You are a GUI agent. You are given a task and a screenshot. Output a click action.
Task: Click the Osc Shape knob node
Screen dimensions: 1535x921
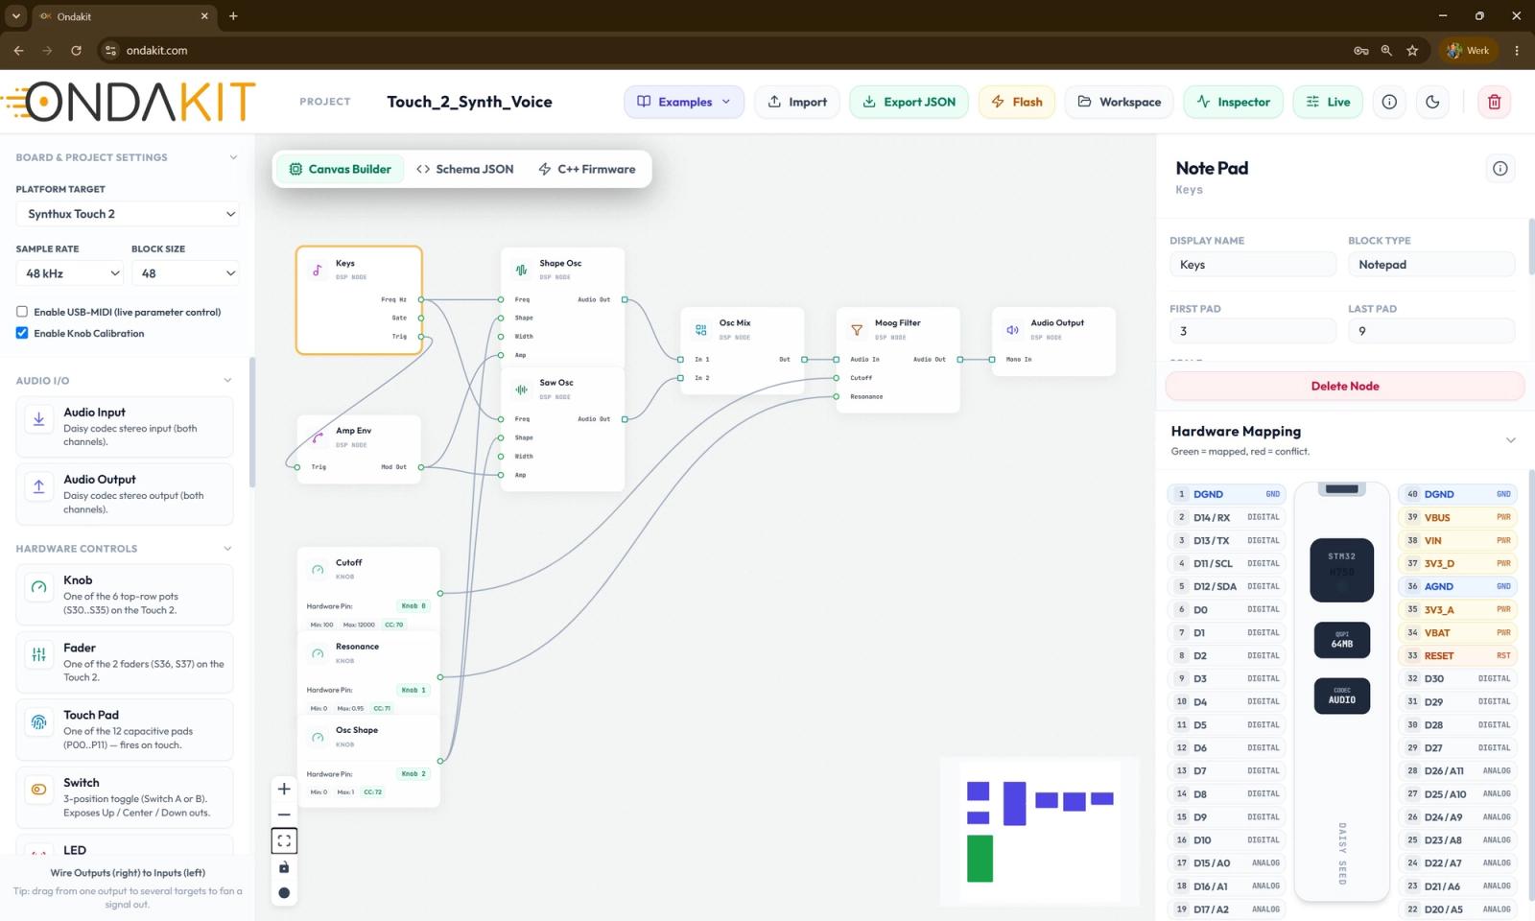click(x=368, y=761)
